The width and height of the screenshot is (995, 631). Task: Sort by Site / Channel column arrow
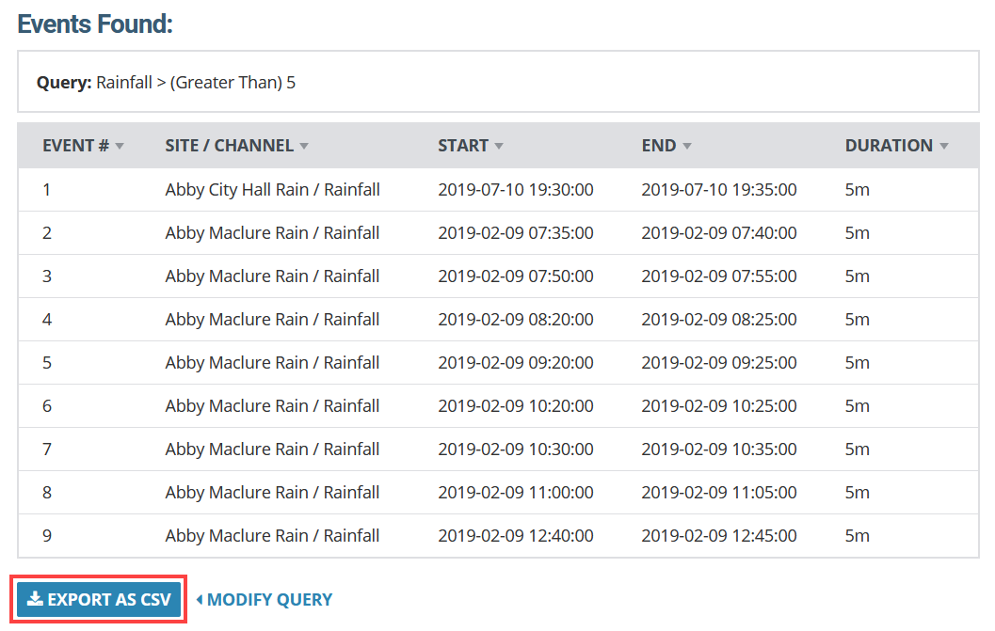tap(304, 147)
